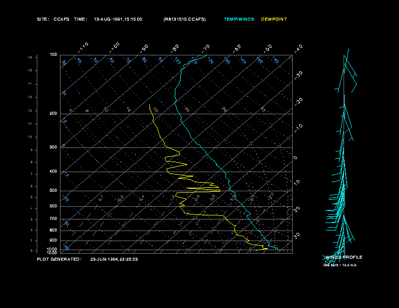Click isotherm label '-80' above chart
Image resolution: width=399 pixels, height=308 pixels.
[175, 49]
